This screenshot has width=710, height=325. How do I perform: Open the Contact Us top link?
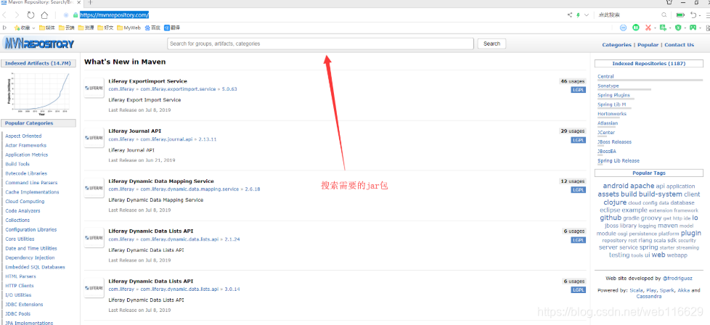680,45
